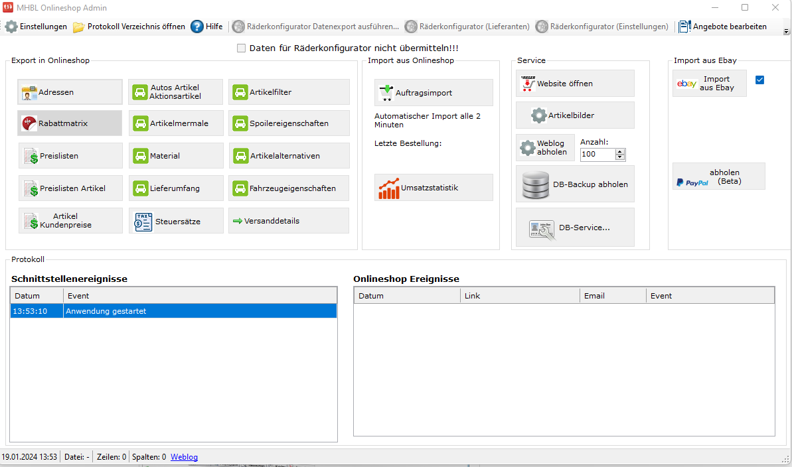Open Steuersätze tax export
Viewport: 792px width, 467px height.
pyautogui.click(x=176, y=221)
